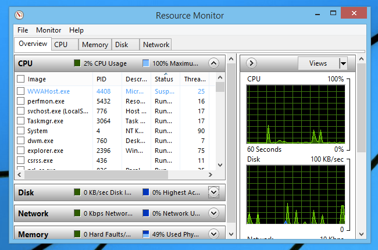Click the left pane scroll-down arrow
Image resolution: width=378 pixels, height=250 pixels.
coord(231,234)
